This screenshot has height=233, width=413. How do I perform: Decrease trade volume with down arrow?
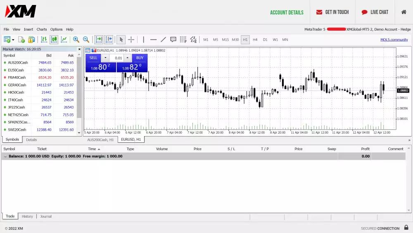click(x=105, y=58)
